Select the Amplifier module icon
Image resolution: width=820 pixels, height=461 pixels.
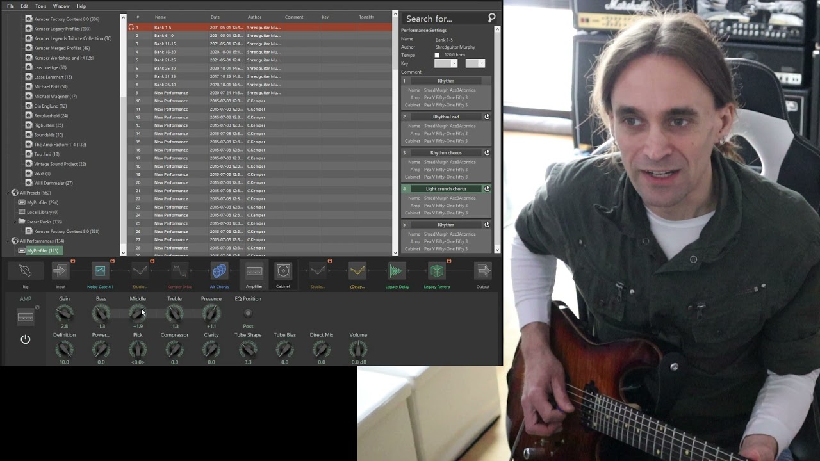pyautogui.click(x=254, y=271)
